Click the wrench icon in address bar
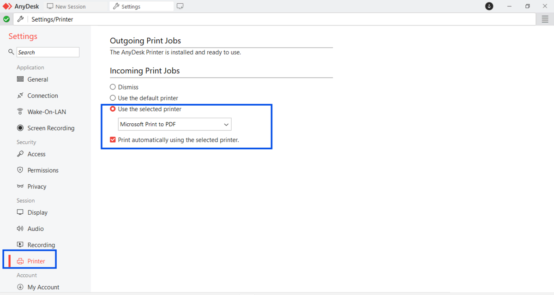The height and width of the screenshot is (295, 554). click(x=20, y=19)
